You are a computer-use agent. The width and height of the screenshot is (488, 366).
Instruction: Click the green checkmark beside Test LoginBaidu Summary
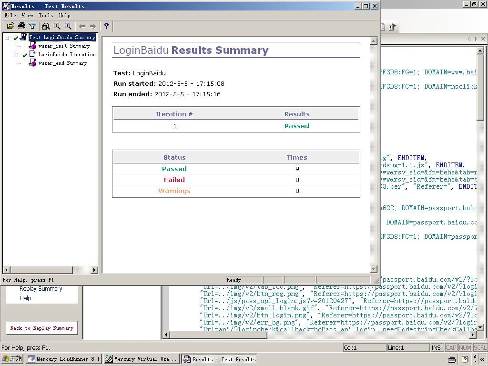click(16, 38)
